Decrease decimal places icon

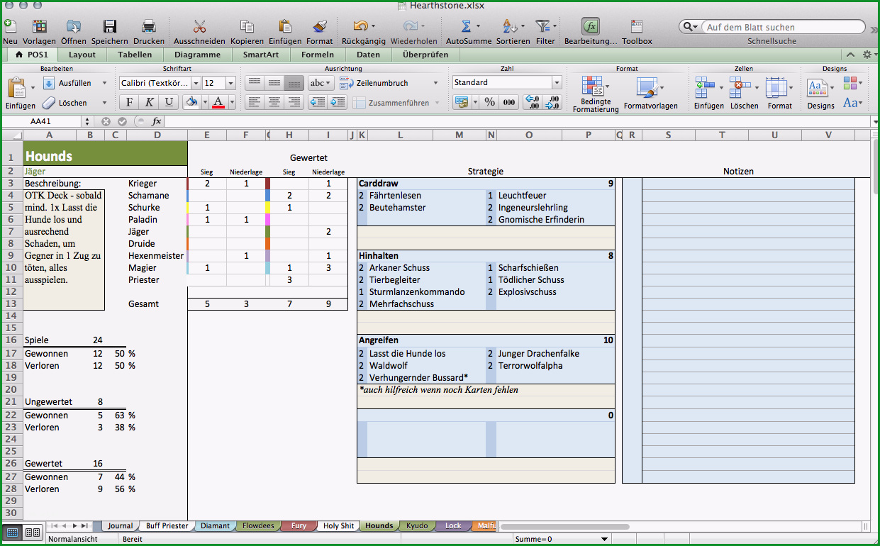[552, 102]
